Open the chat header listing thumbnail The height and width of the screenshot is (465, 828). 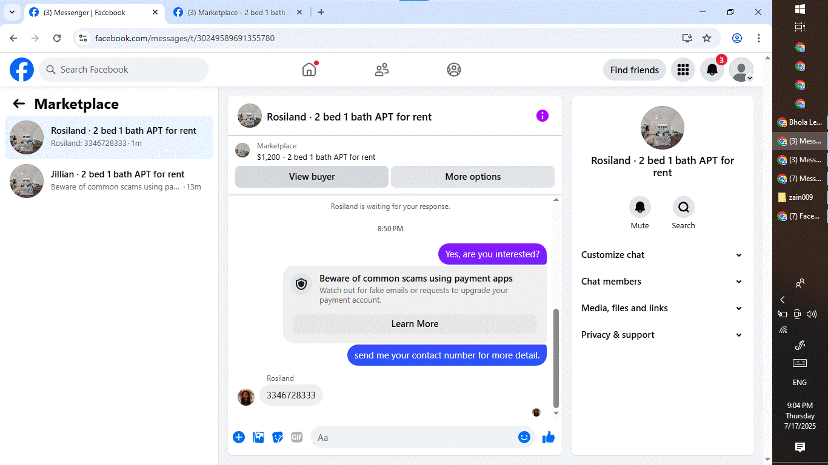click(250, 116)
